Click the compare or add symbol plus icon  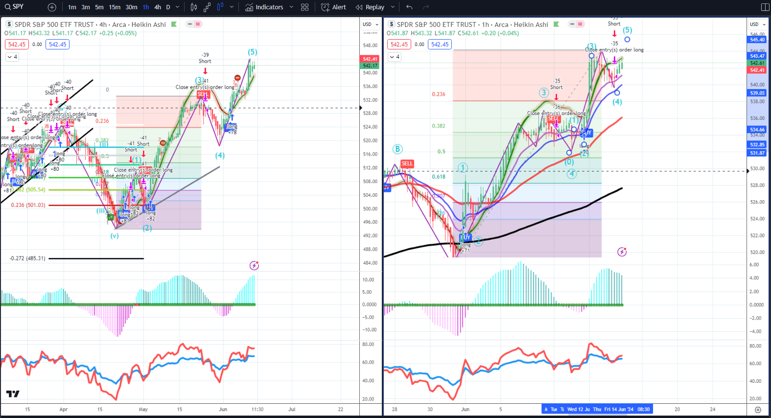click(x=52, y=7)
